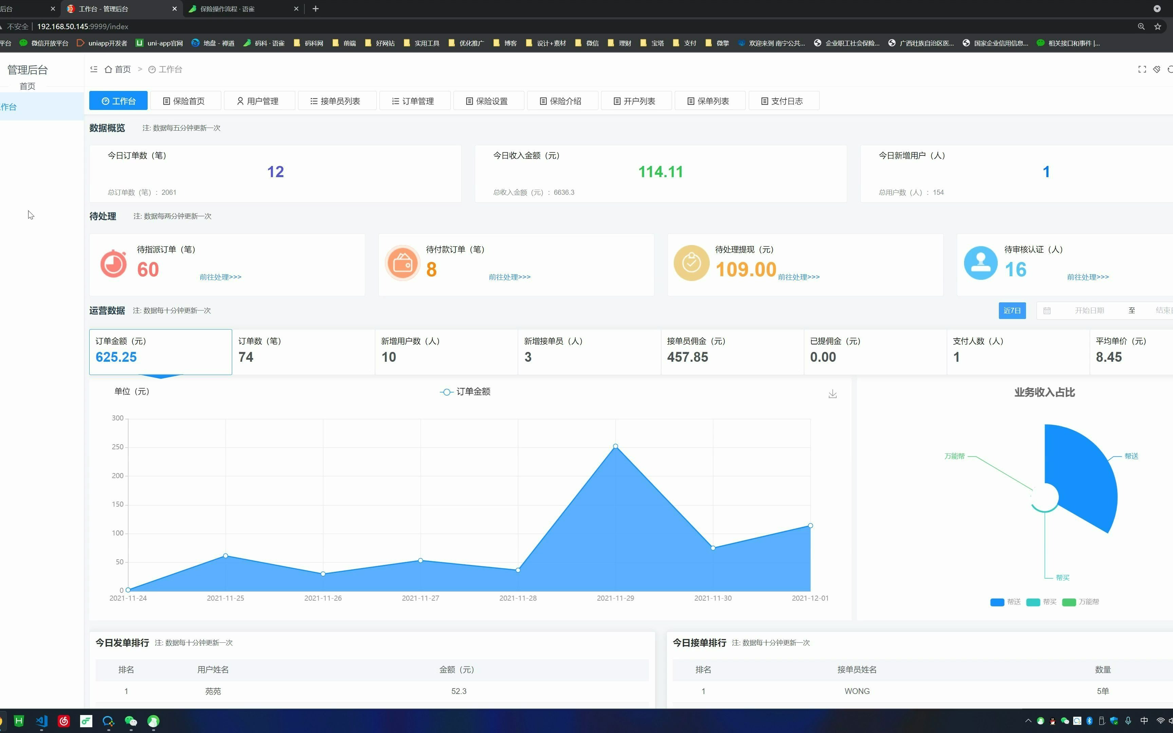This screenshot has width=1173, height=733.
Task: Click the browser zoom magnifier icon
Action: click(x=1141, y=27)
